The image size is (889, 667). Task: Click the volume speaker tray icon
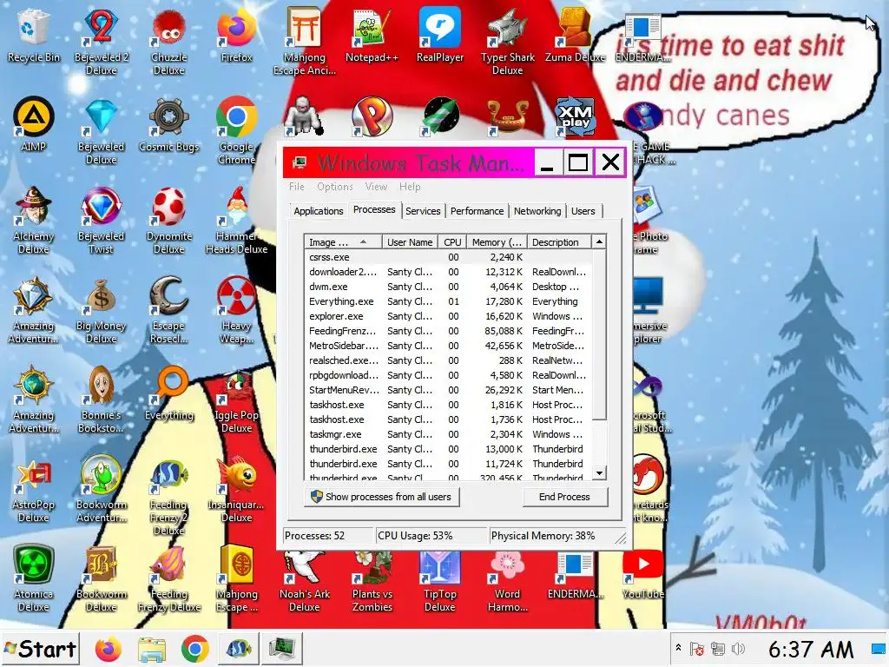click(x=738, y=648)
